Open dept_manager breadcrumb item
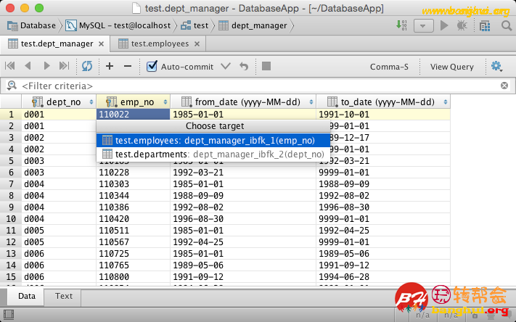This screenshot has width=516, height=322. 253,25
